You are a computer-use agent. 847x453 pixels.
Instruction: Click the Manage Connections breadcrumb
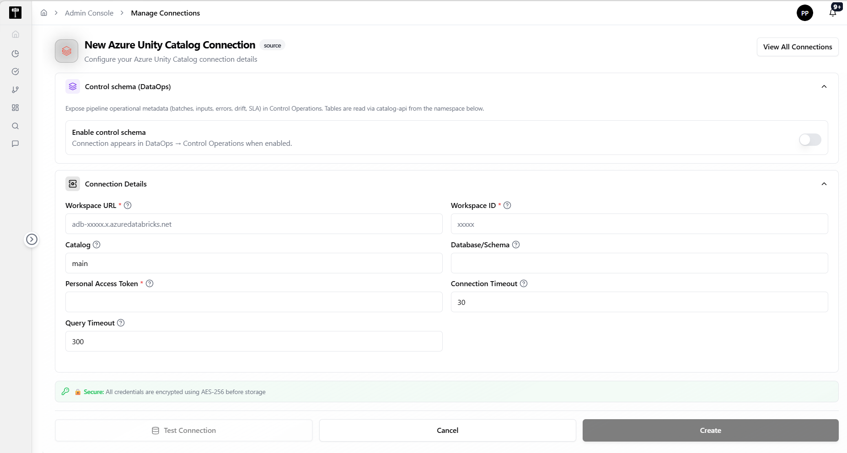tap(166, 13)
